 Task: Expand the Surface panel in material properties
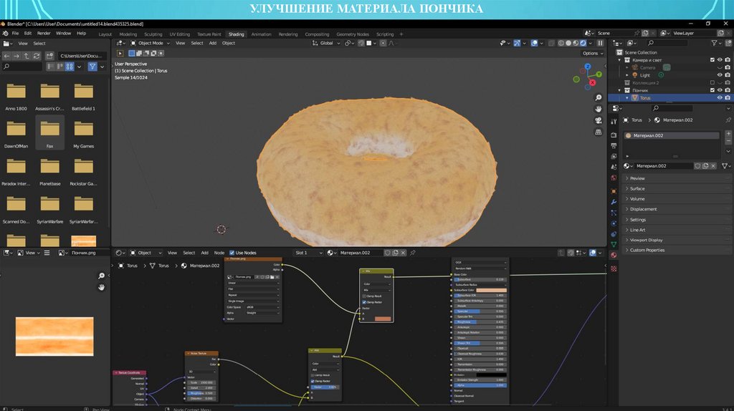(x=637, y=188)
